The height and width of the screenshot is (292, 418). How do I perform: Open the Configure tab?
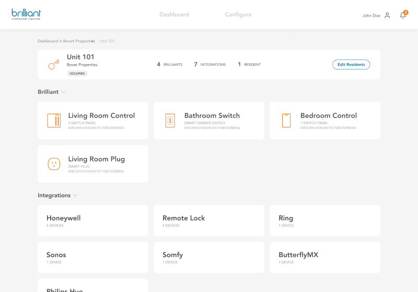pos(238,15)
